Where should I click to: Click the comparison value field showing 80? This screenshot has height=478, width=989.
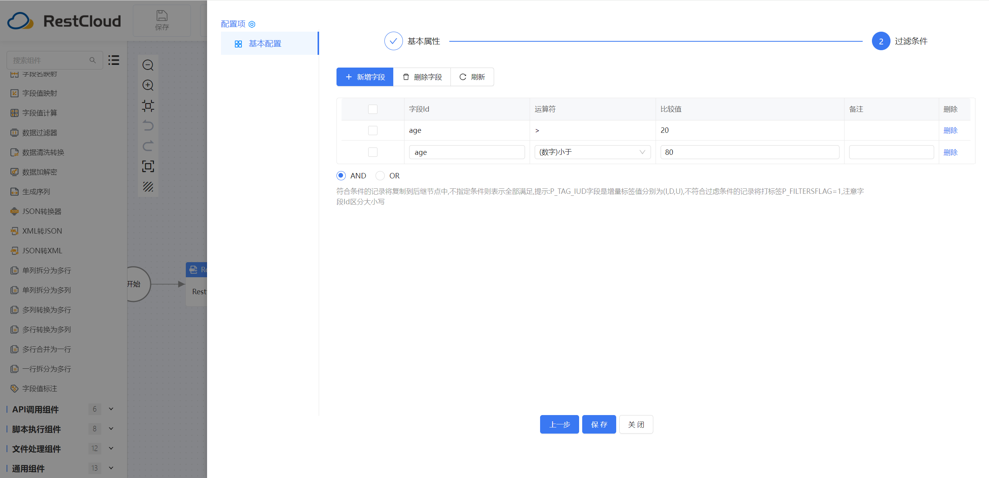pyautogui.click(x=749, y=152)
